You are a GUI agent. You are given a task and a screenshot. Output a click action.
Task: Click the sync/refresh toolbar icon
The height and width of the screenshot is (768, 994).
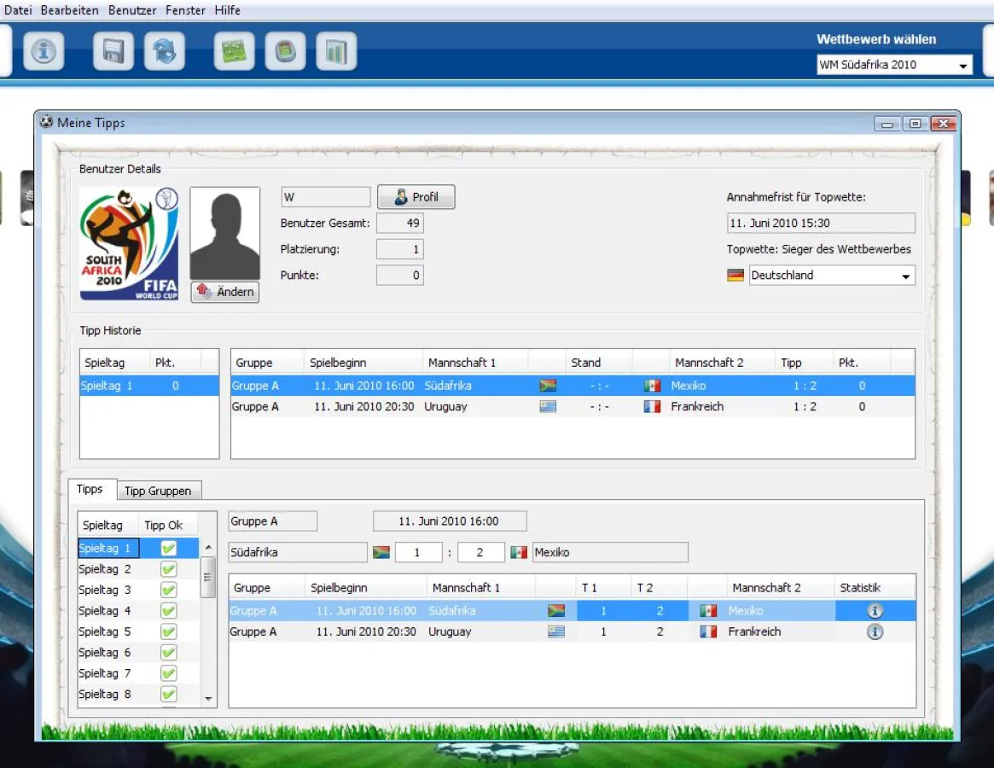click(165, 50)
